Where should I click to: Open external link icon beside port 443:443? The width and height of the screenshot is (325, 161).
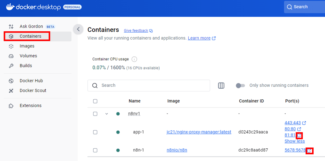[304, 123]
